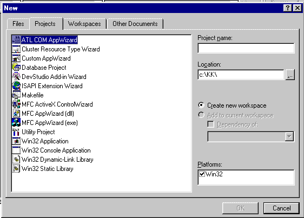Viewport: 304px width, 218px height.
Task: Choose the ISAPI Extension Wizard globe icon
Action: tap(16, 85)
